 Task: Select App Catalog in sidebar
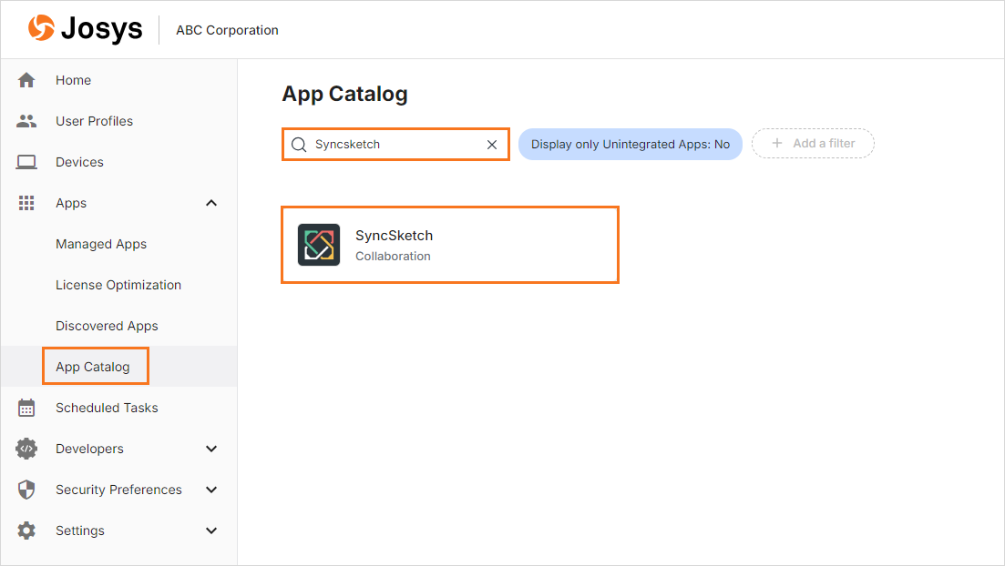pos(93,367)
